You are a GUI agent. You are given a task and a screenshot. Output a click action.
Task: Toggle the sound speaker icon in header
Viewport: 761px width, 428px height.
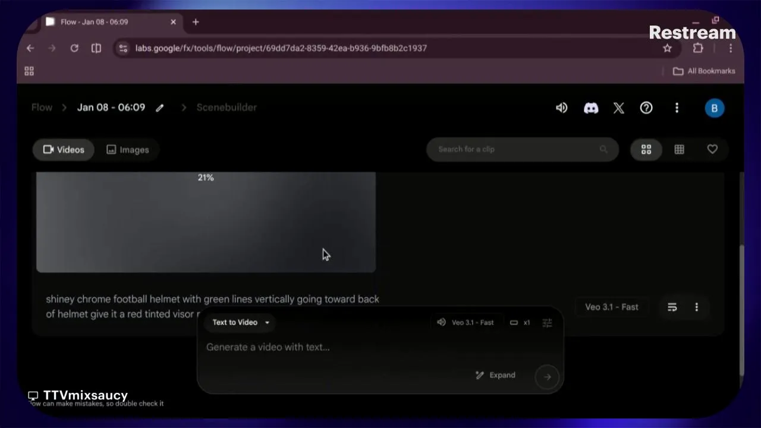(x=561, y=108)
